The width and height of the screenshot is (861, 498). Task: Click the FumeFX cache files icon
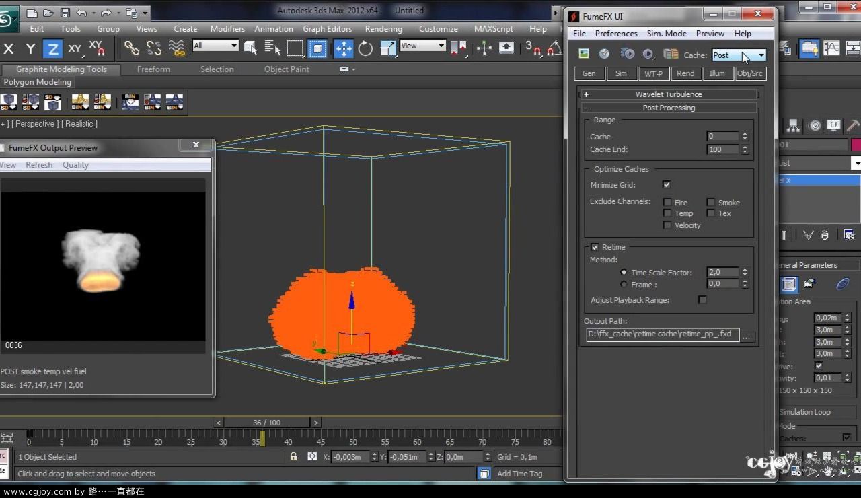point(671,55)
